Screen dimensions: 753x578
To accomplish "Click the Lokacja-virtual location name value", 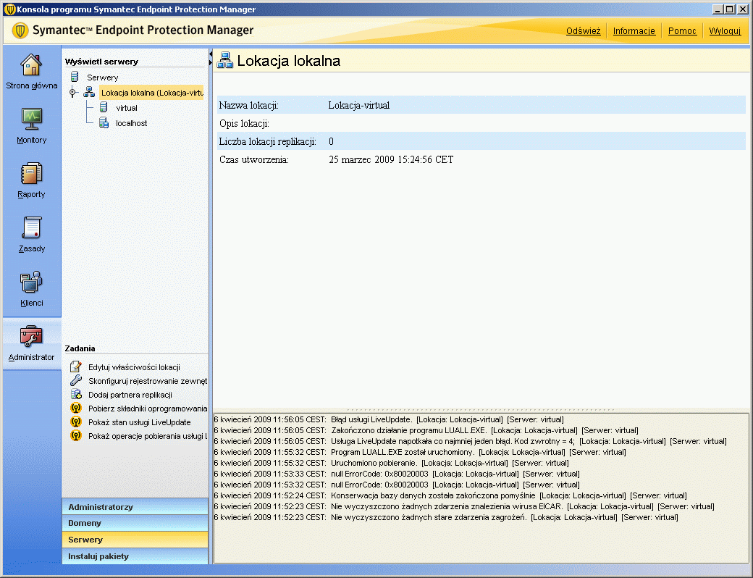I will [x=358, y=105].
